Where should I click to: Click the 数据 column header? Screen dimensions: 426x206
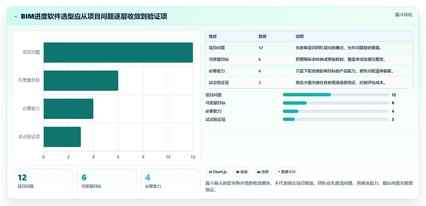click(x=263, y=37)
